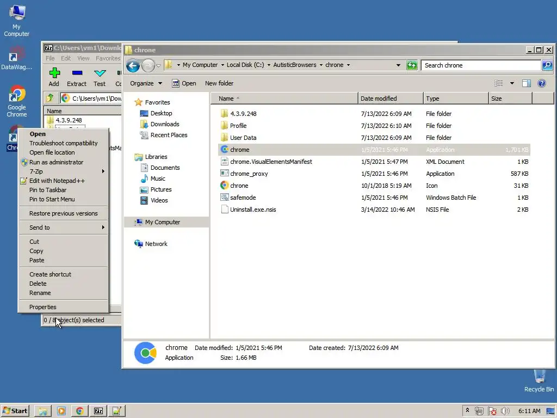
Task: Open the Recycle Bin desktop icon
Action: (x=539, y=380)
